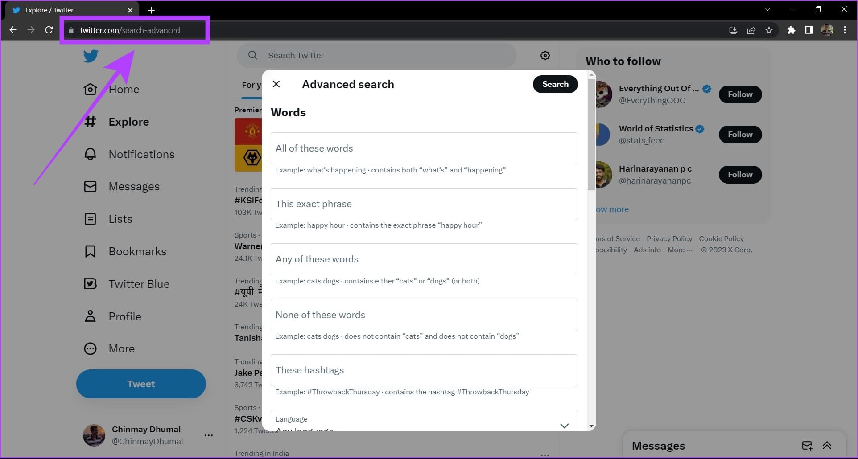Focus the Any of these words field

(x=424, y=259)
